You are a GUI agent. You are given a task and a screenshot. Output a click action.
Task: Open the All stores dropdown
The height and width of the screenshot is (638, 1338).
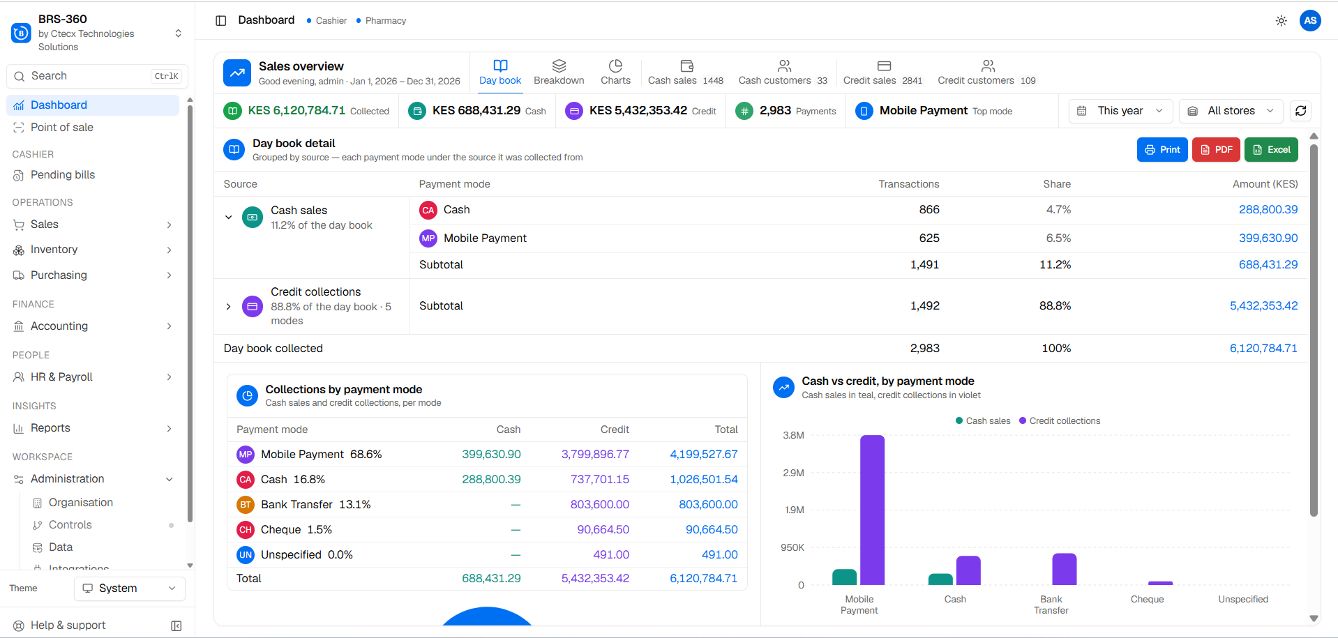click(1233, 111)
